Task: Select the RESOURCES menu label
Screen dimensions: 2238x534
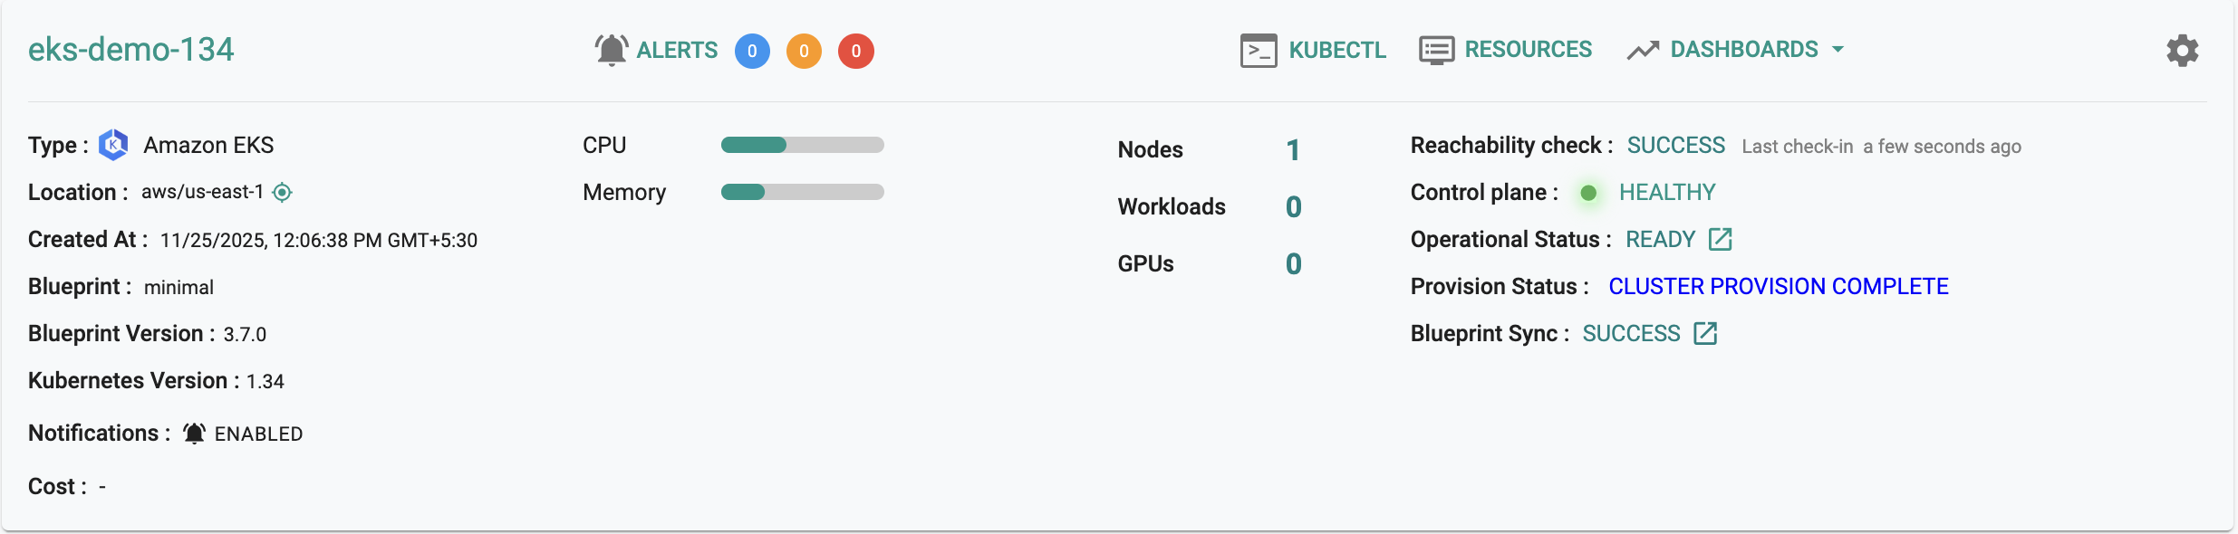Action: (x=1528, y=50)
